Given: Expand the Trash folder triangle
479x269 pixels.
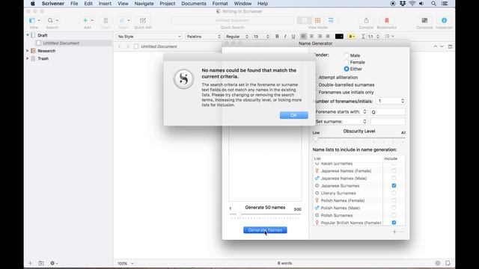Looking at the screenshot, I should coord(28,58).
